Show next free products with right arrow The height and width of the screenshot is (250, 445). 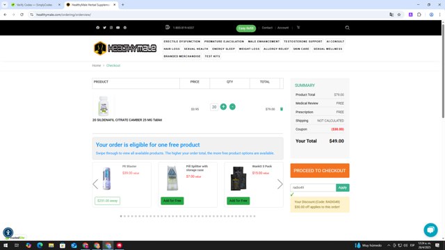tap(280, 184)
